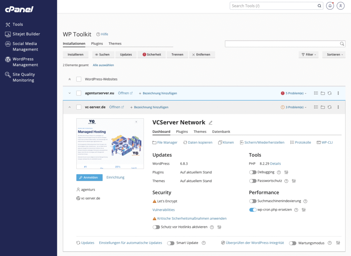Open Debugging settings via its sliders icon
The image size is (351, 256).
(287, 172)
